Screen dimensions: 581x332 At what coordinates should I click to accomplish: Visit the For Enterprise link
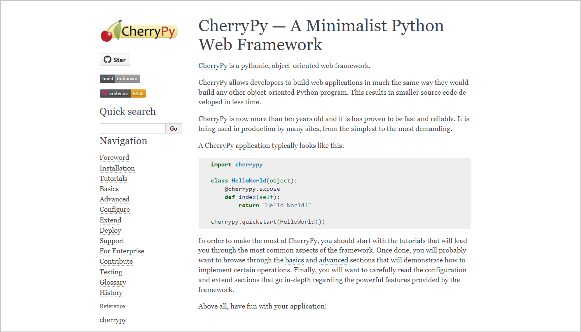[122, 251]
